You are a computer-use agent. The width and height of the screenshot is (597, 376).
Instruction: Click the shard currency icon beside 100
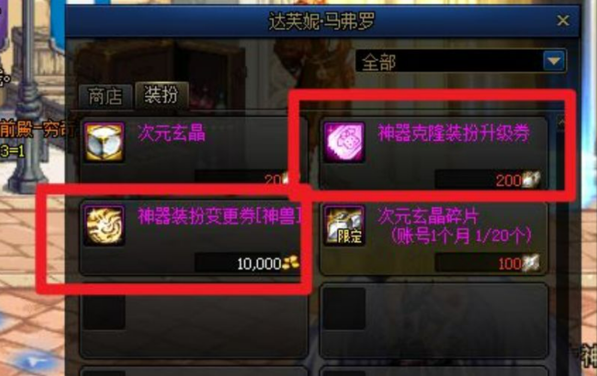click(531, 263)
